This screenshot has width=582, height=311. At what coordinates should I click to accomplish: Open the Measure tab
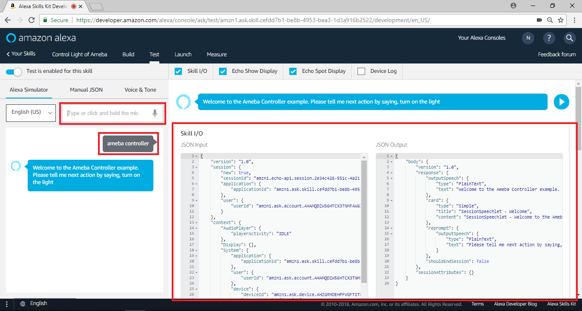[216, 55]
